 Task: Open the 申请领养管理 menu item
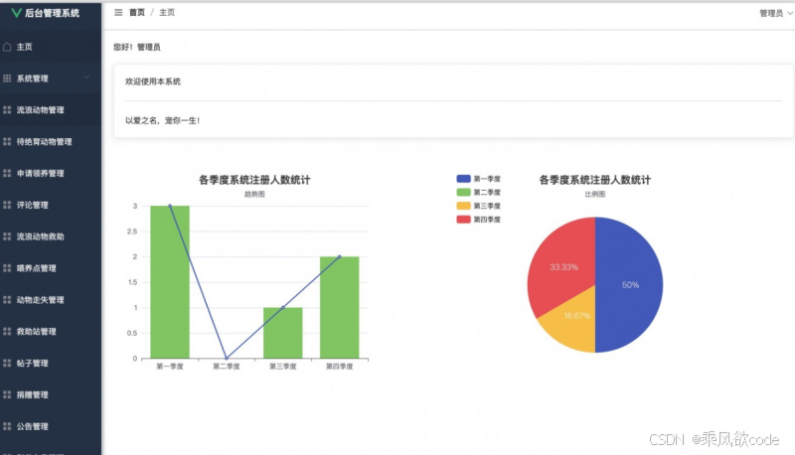(51, 173)
